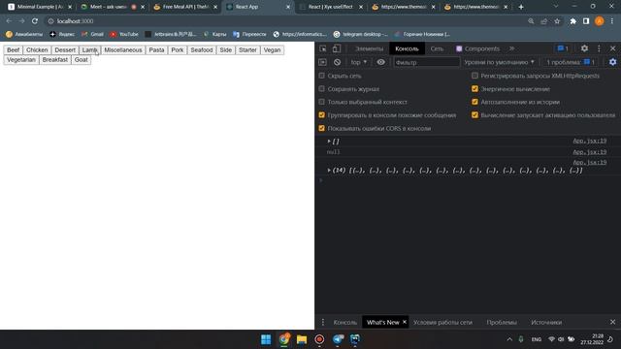Click the Miscellaneous category button
Viewport: 621px width, 349px height.
click(123, 49)
